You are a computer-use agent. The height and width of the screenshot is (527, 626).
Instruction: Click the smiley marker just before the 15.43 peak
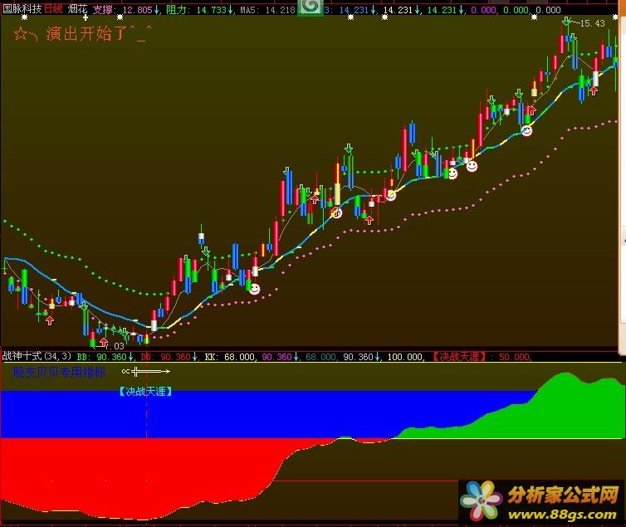(x=527, y=130)
